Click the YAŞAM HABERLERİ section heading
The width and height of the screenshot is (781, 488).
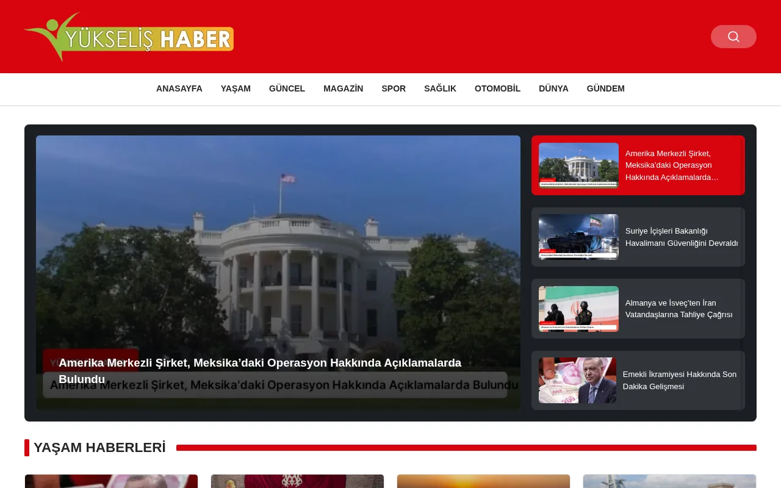(x=100, y=447)
